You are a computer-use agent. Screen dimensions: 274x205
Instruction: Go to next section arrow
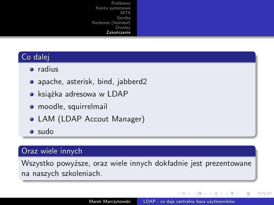click(x=237, y=194)
